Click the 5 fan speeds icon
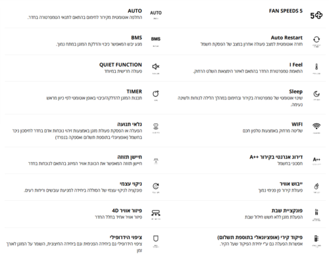 pyautogui.click(x=316, y=16)
